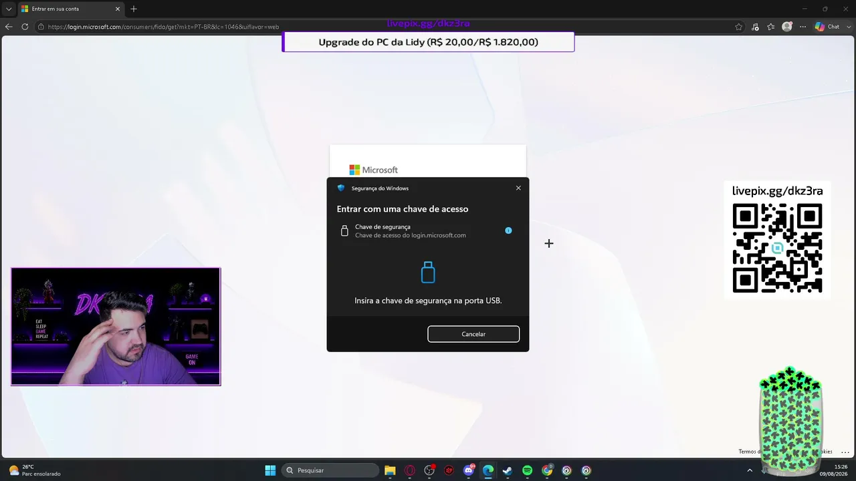The height and width of the screenshot is (481, 856).
Task: Click the 'Upgrade do PC da Lidy' banner text
Action: [x=428, y=42]
